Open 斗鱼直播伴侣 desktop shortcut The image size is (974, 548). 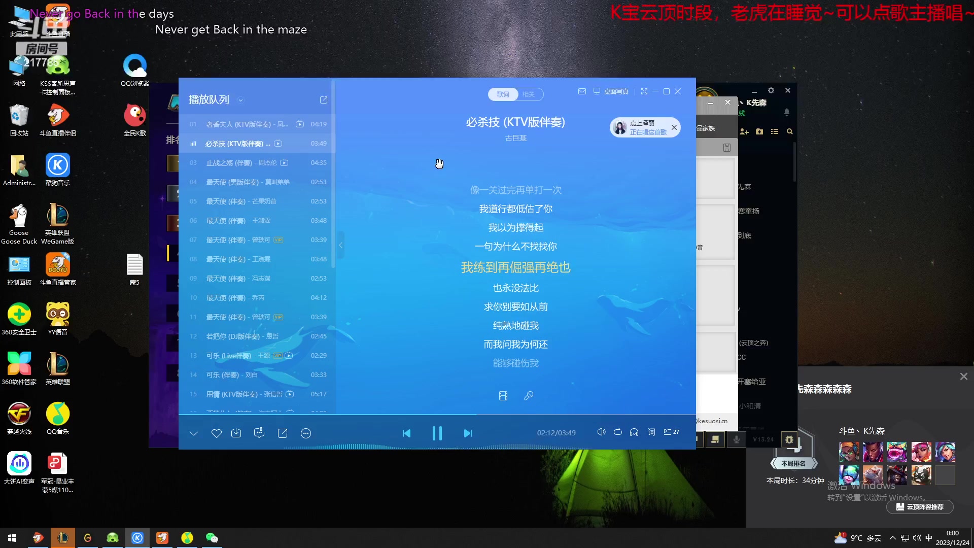click(58, 120)
